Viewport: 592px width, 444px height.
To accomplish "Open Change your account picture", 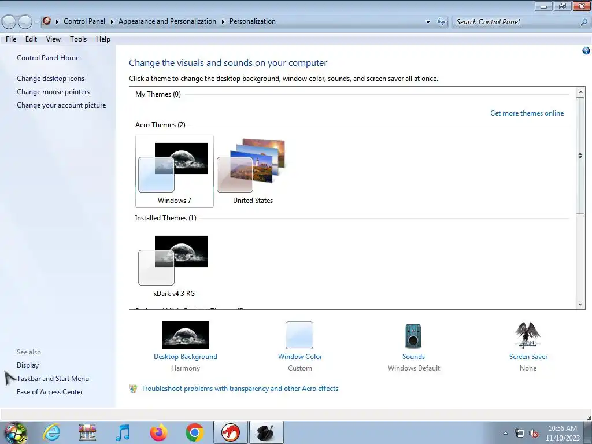I will [x=61, y=105].
